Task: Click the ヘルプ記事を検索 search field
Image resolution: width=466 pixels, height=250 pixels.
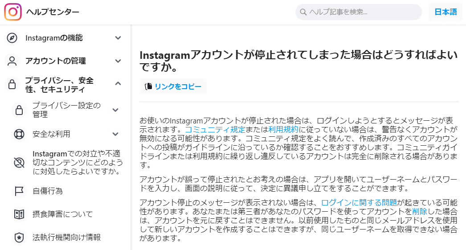Action: coord(359,12)
